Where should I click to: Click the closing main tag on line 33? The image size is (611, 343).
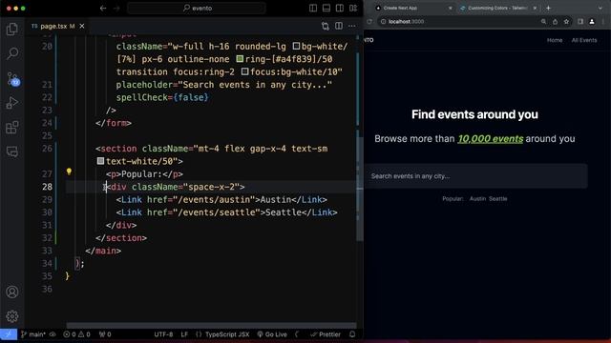(x=103, y=251)
